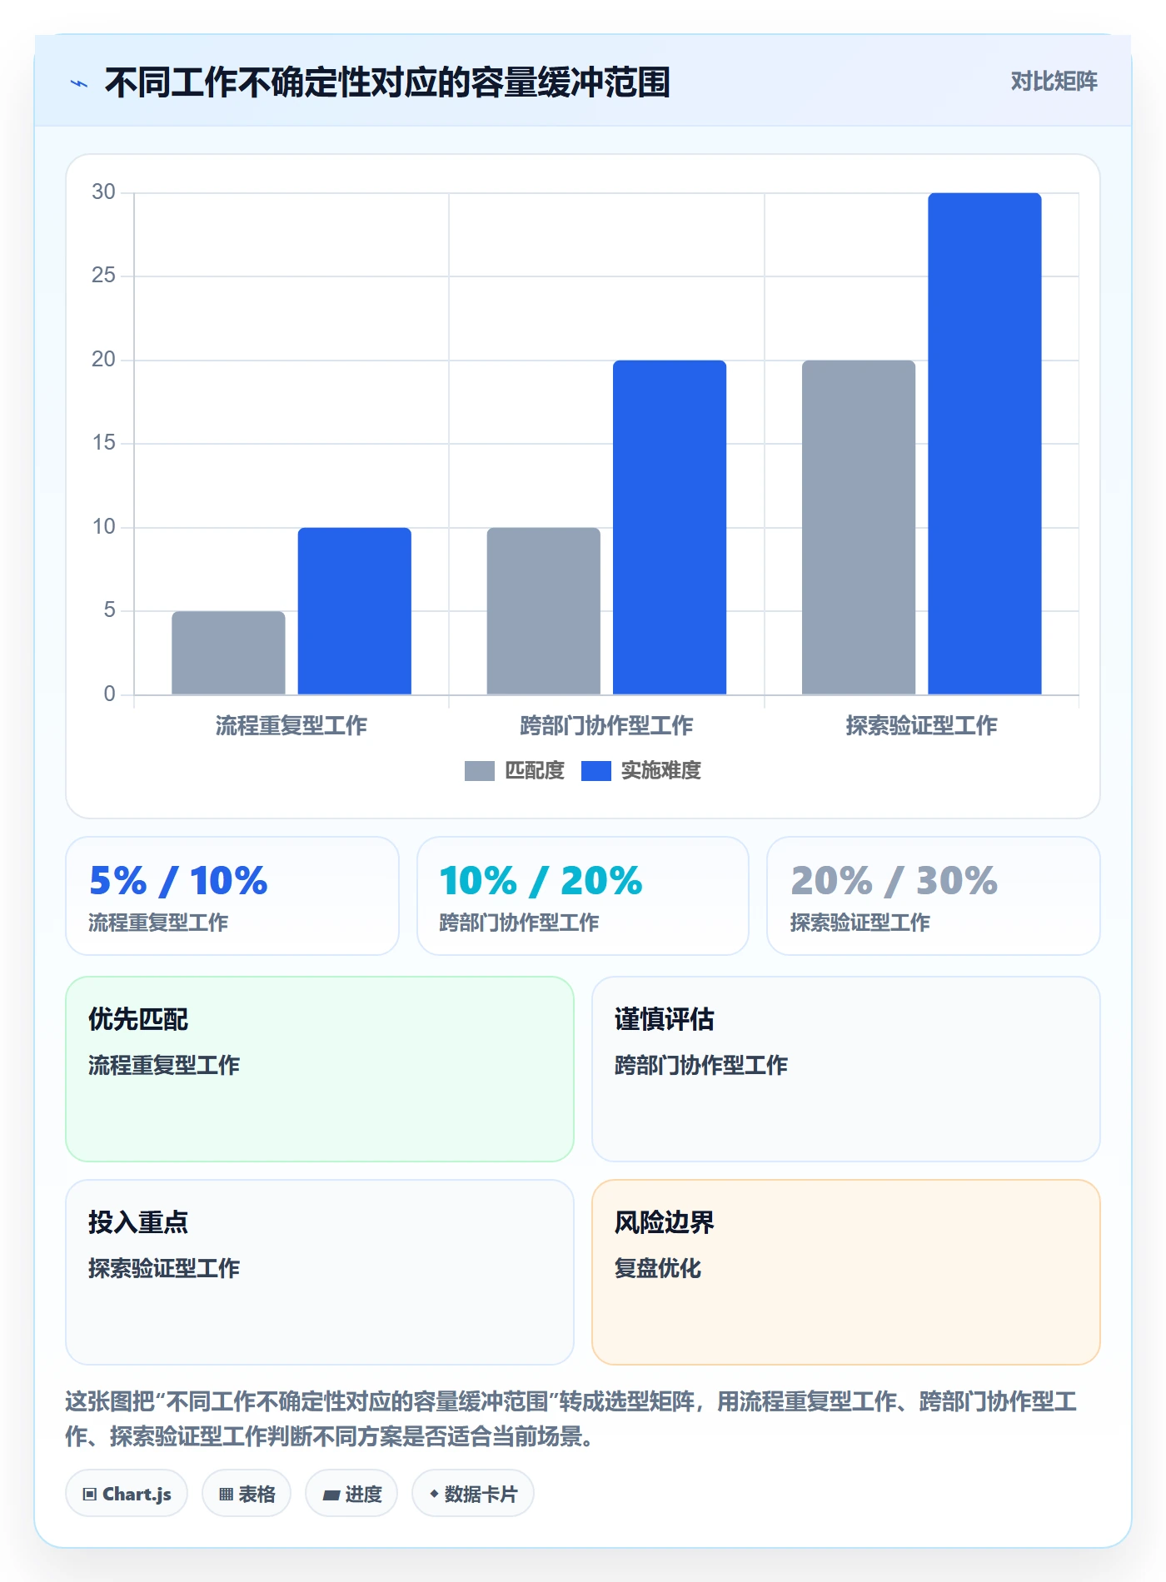
Task: Click the chart title 不同工作不确定性对应的容量缓冲范围
Action: pyautogui.click(x=387, y=83)
